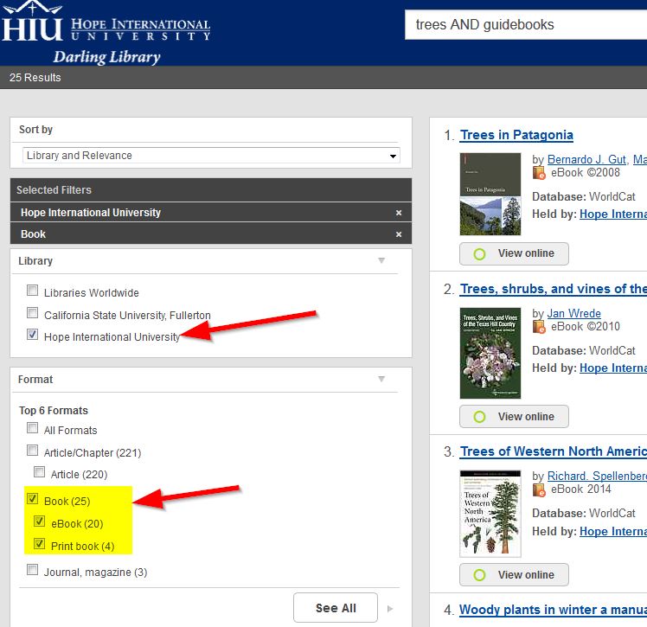Check the Journal, magazine (3) checkbox

tap(32, 570)
